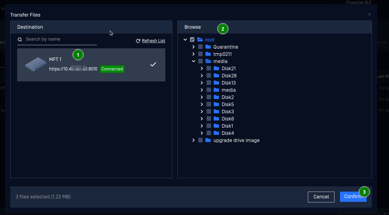Close the Transfer Files dialog
This screenshot has width=389, height=215.
(369, 14)
